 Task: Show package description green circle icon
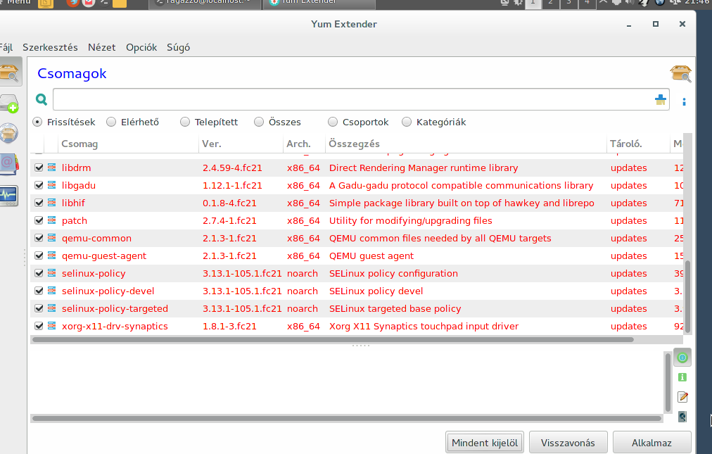pos(682,358)
